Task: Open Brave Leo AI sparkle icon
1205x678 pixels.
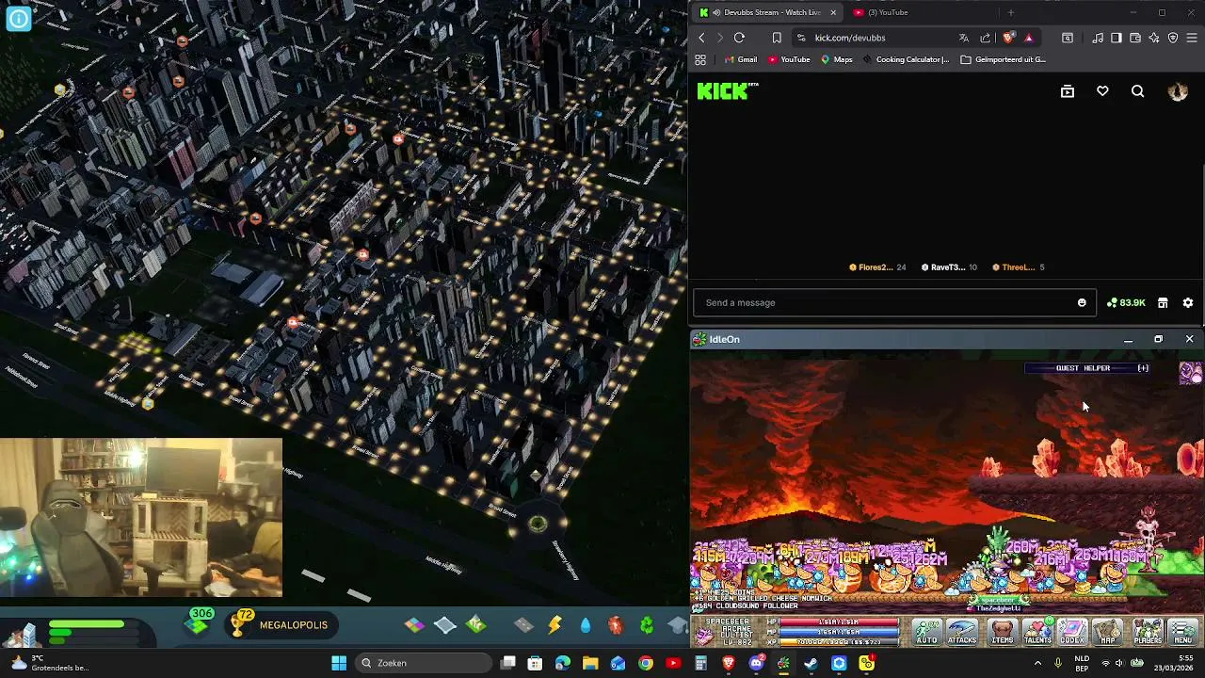Action: 1154,38
